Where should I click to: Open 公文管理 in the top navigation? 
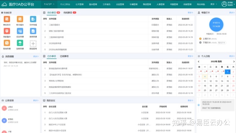click(x=80, y=4)
